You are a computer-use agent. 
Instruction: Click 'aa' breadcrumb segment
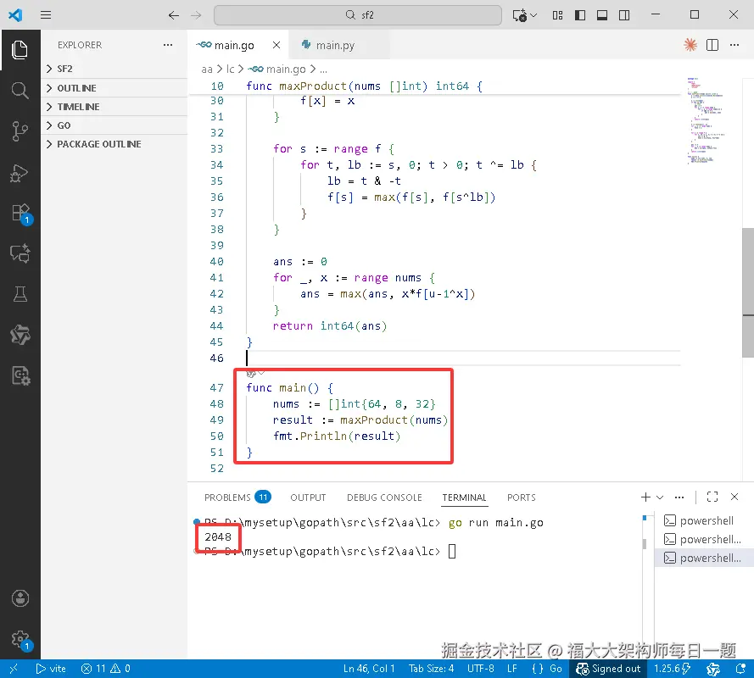pyautogui.click(x=207, y=69)
